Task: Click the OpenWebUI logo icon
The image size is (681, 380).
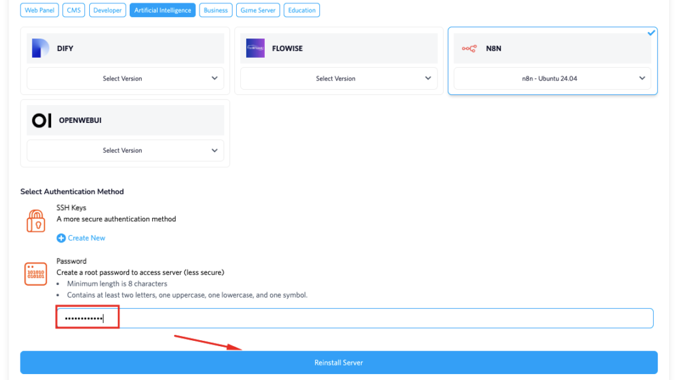Action: [42, 120]
